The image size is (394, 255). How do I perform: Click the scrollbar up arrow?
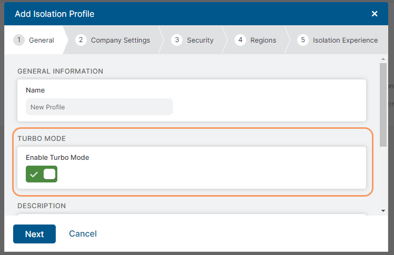pyautogui.click(x=383, y=59)
